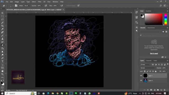Toggle lock transparent pixels
The image size is (169, 95).
coord(145,71)
